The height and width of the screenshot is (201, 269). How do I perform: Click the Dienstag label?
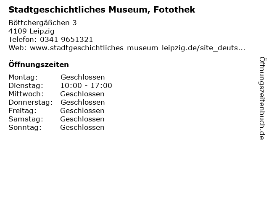pyautogui.click(x=26, y=85)
